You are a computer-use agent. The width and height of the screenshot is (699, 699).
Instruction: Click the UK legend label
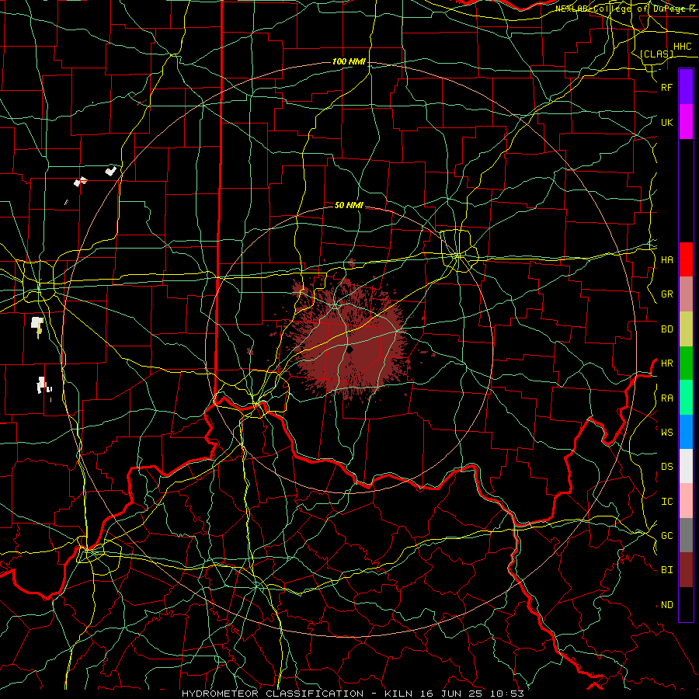point(666,123)
